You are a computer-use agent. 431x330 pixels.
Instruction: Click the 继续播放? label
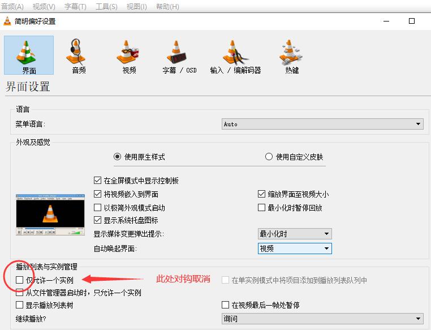tap(31, 319)
